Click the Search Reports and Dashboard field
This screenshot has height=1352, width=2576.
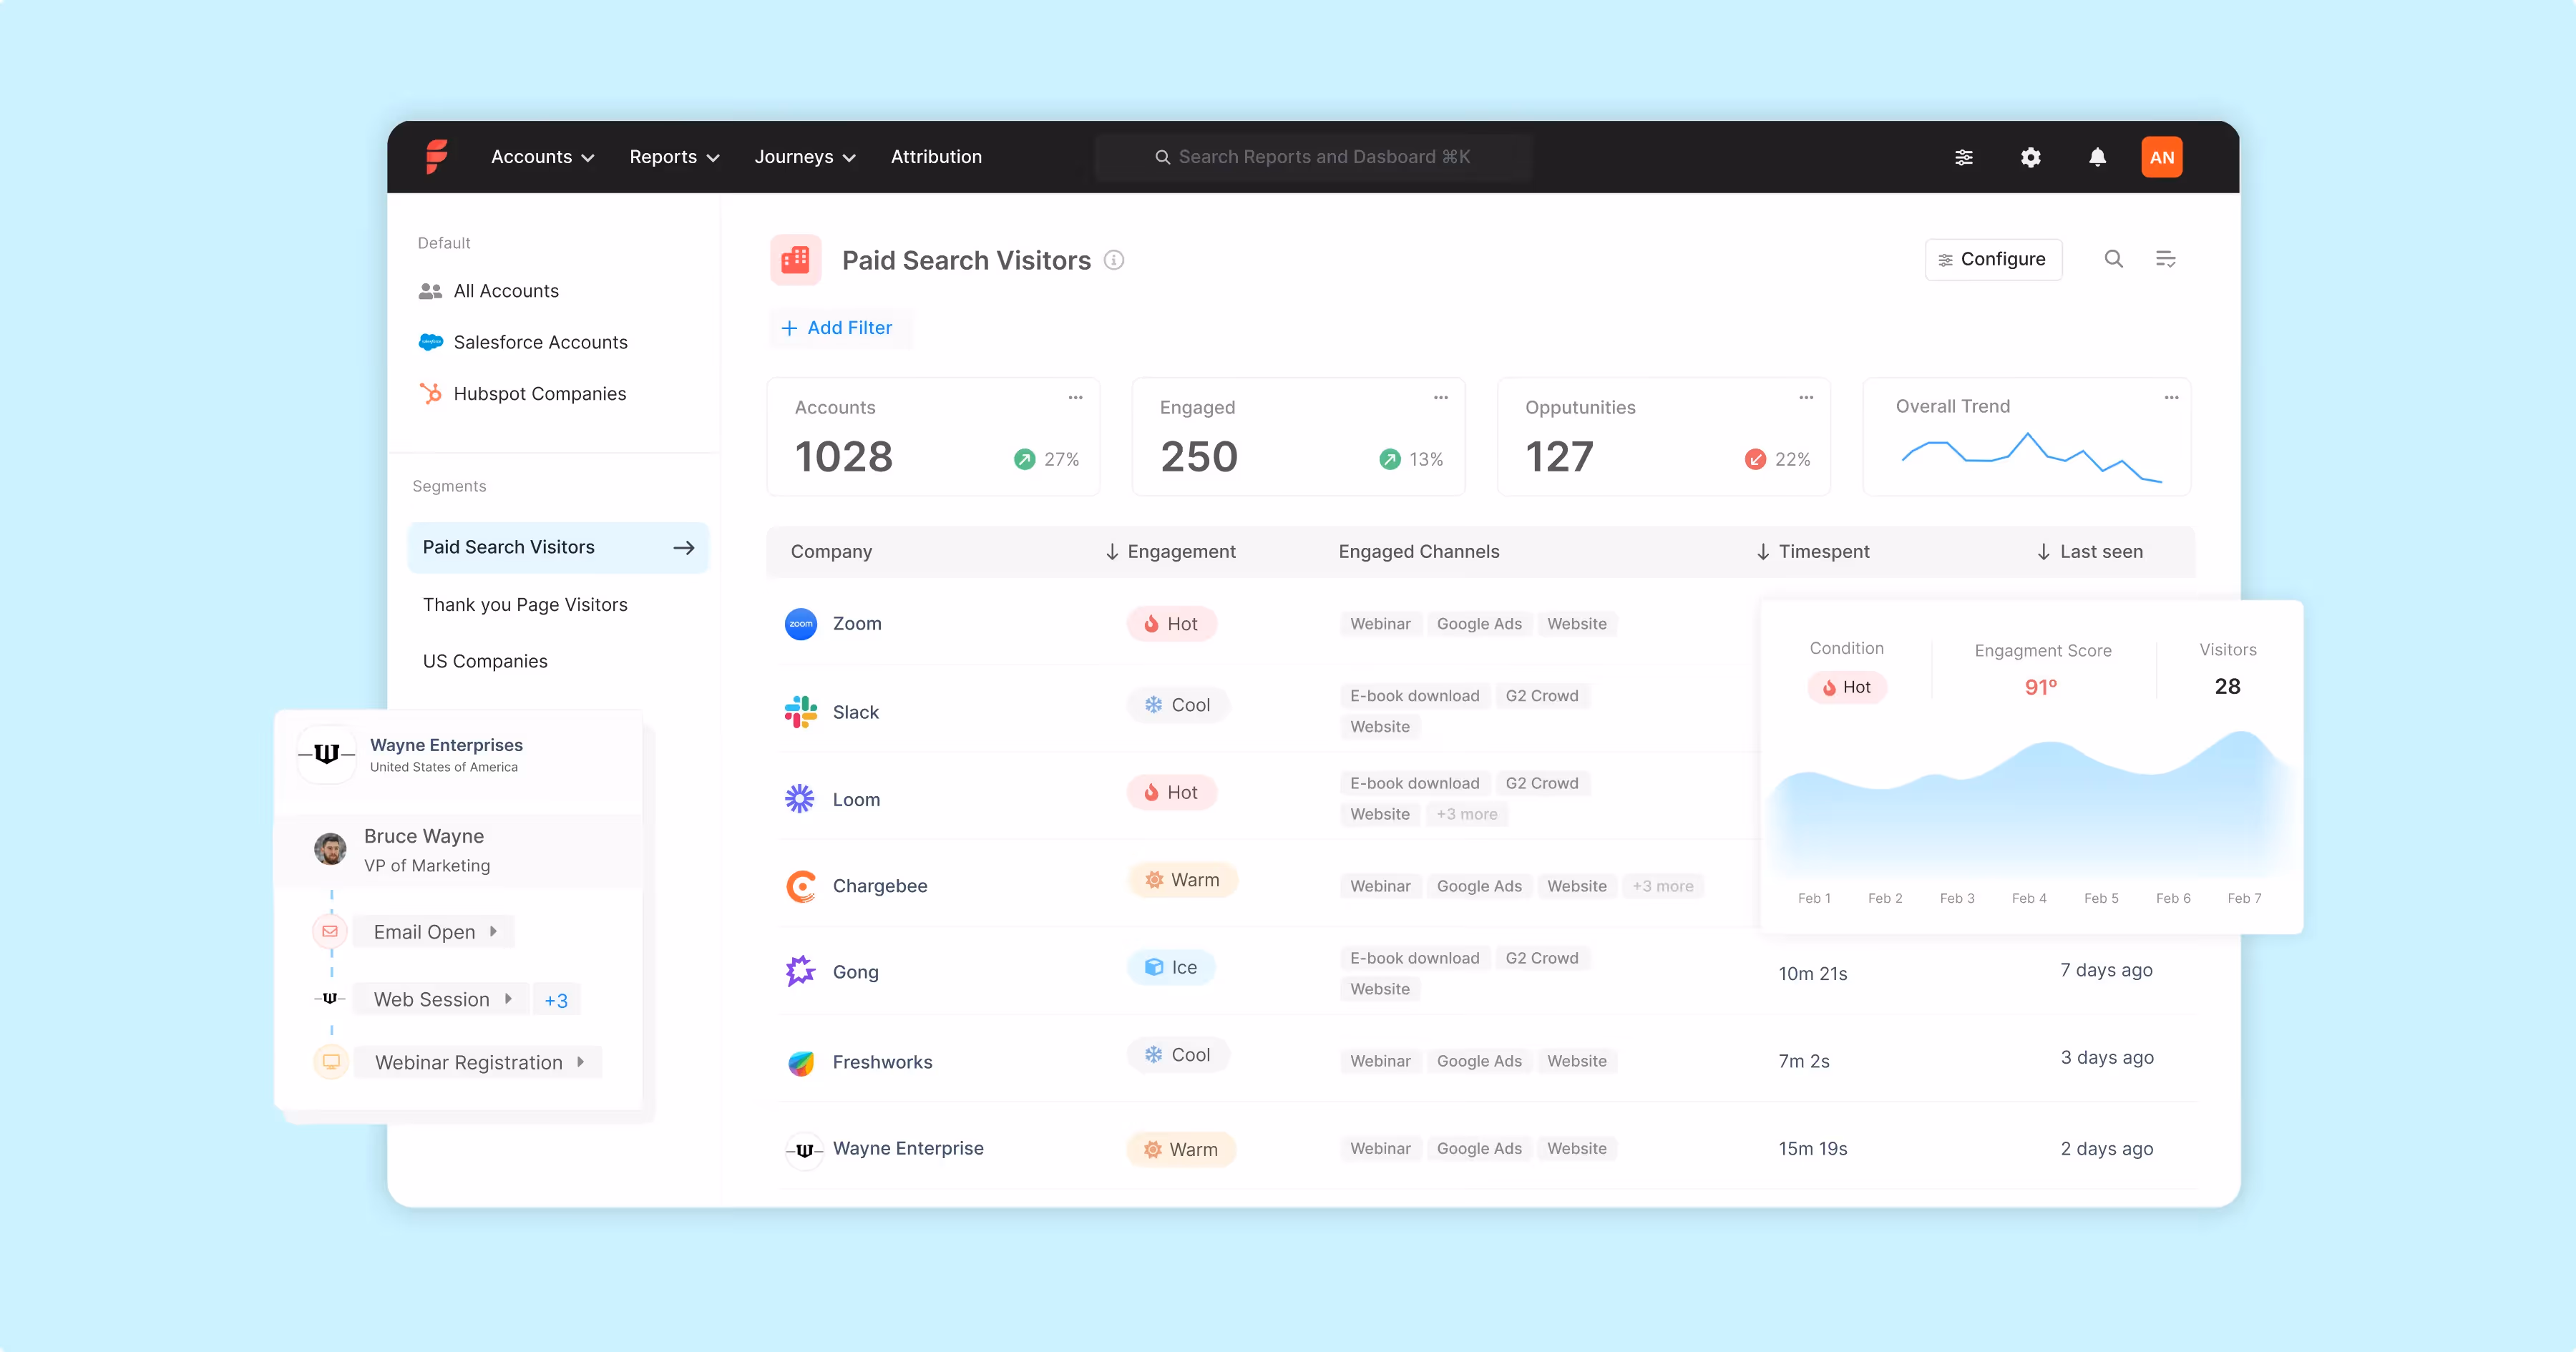click(x=1312, y=157)
